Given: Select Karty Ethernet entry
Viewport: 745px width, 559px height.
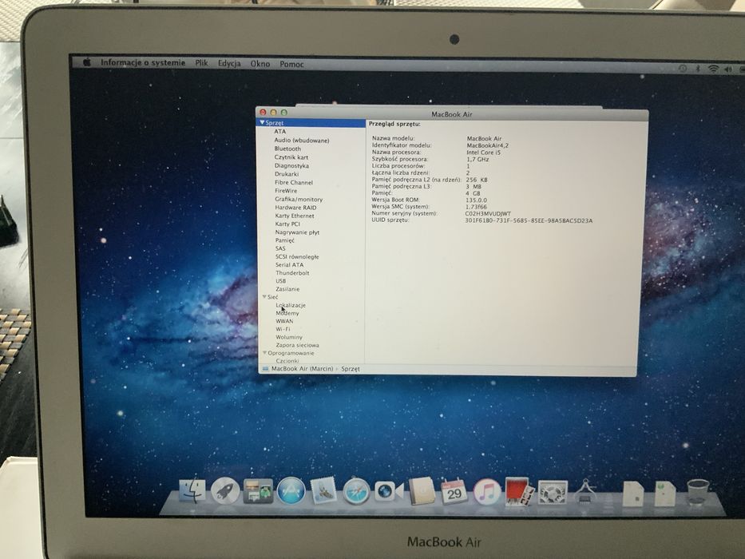Looking at the screenshot, I should pyautogui.click(x=294, y=216).
